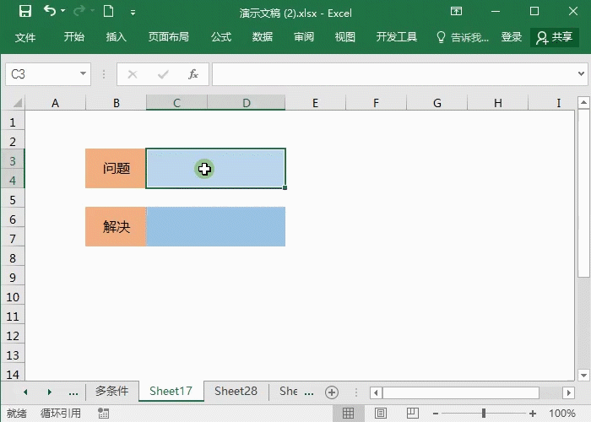Viewport: 591px width, 422px height.
Task: Click the Save icon in quick access toolbar
Action: [x=25, y=11]
